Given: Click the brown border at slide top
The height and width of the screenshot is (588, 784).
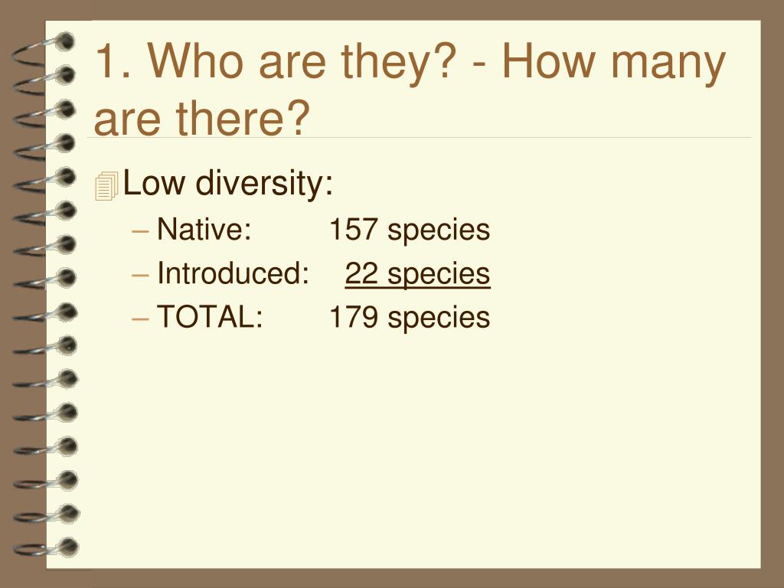Looking at the screenshot, I should (x=392, y=10).
